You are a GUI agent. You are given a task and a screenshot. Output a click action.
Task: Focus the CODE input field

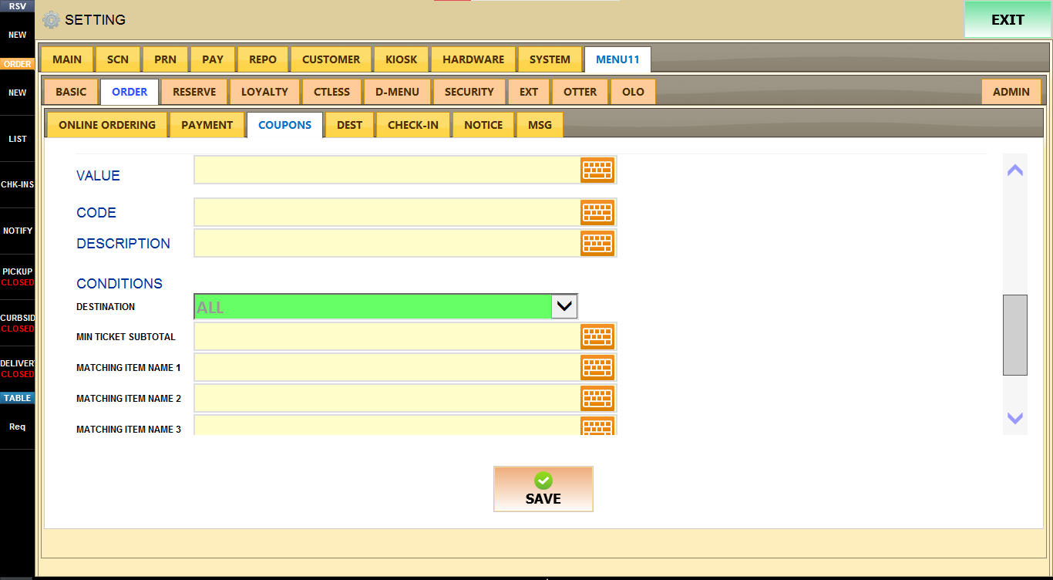click(x=387, y=212)
